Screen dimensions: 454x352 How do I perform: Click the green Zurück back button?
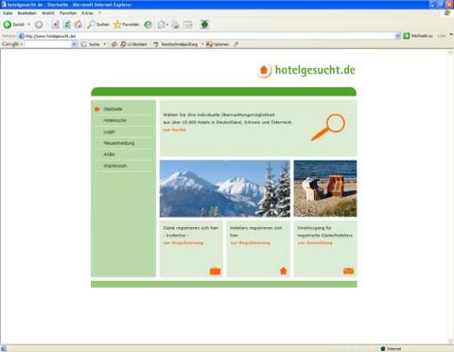point(14,25)
